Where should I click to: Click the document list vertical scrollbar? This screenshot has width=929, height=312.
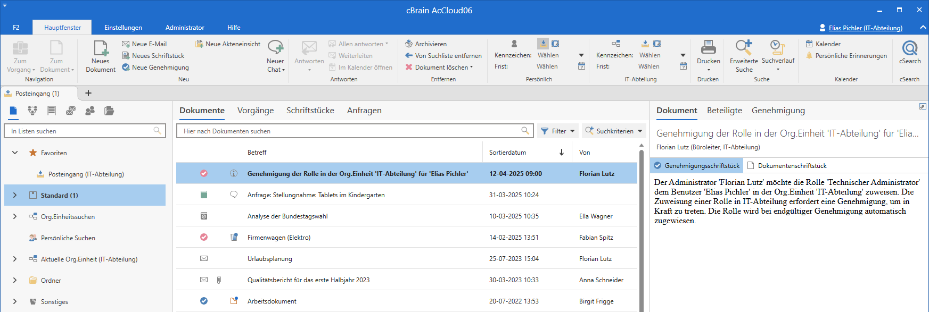641,229
